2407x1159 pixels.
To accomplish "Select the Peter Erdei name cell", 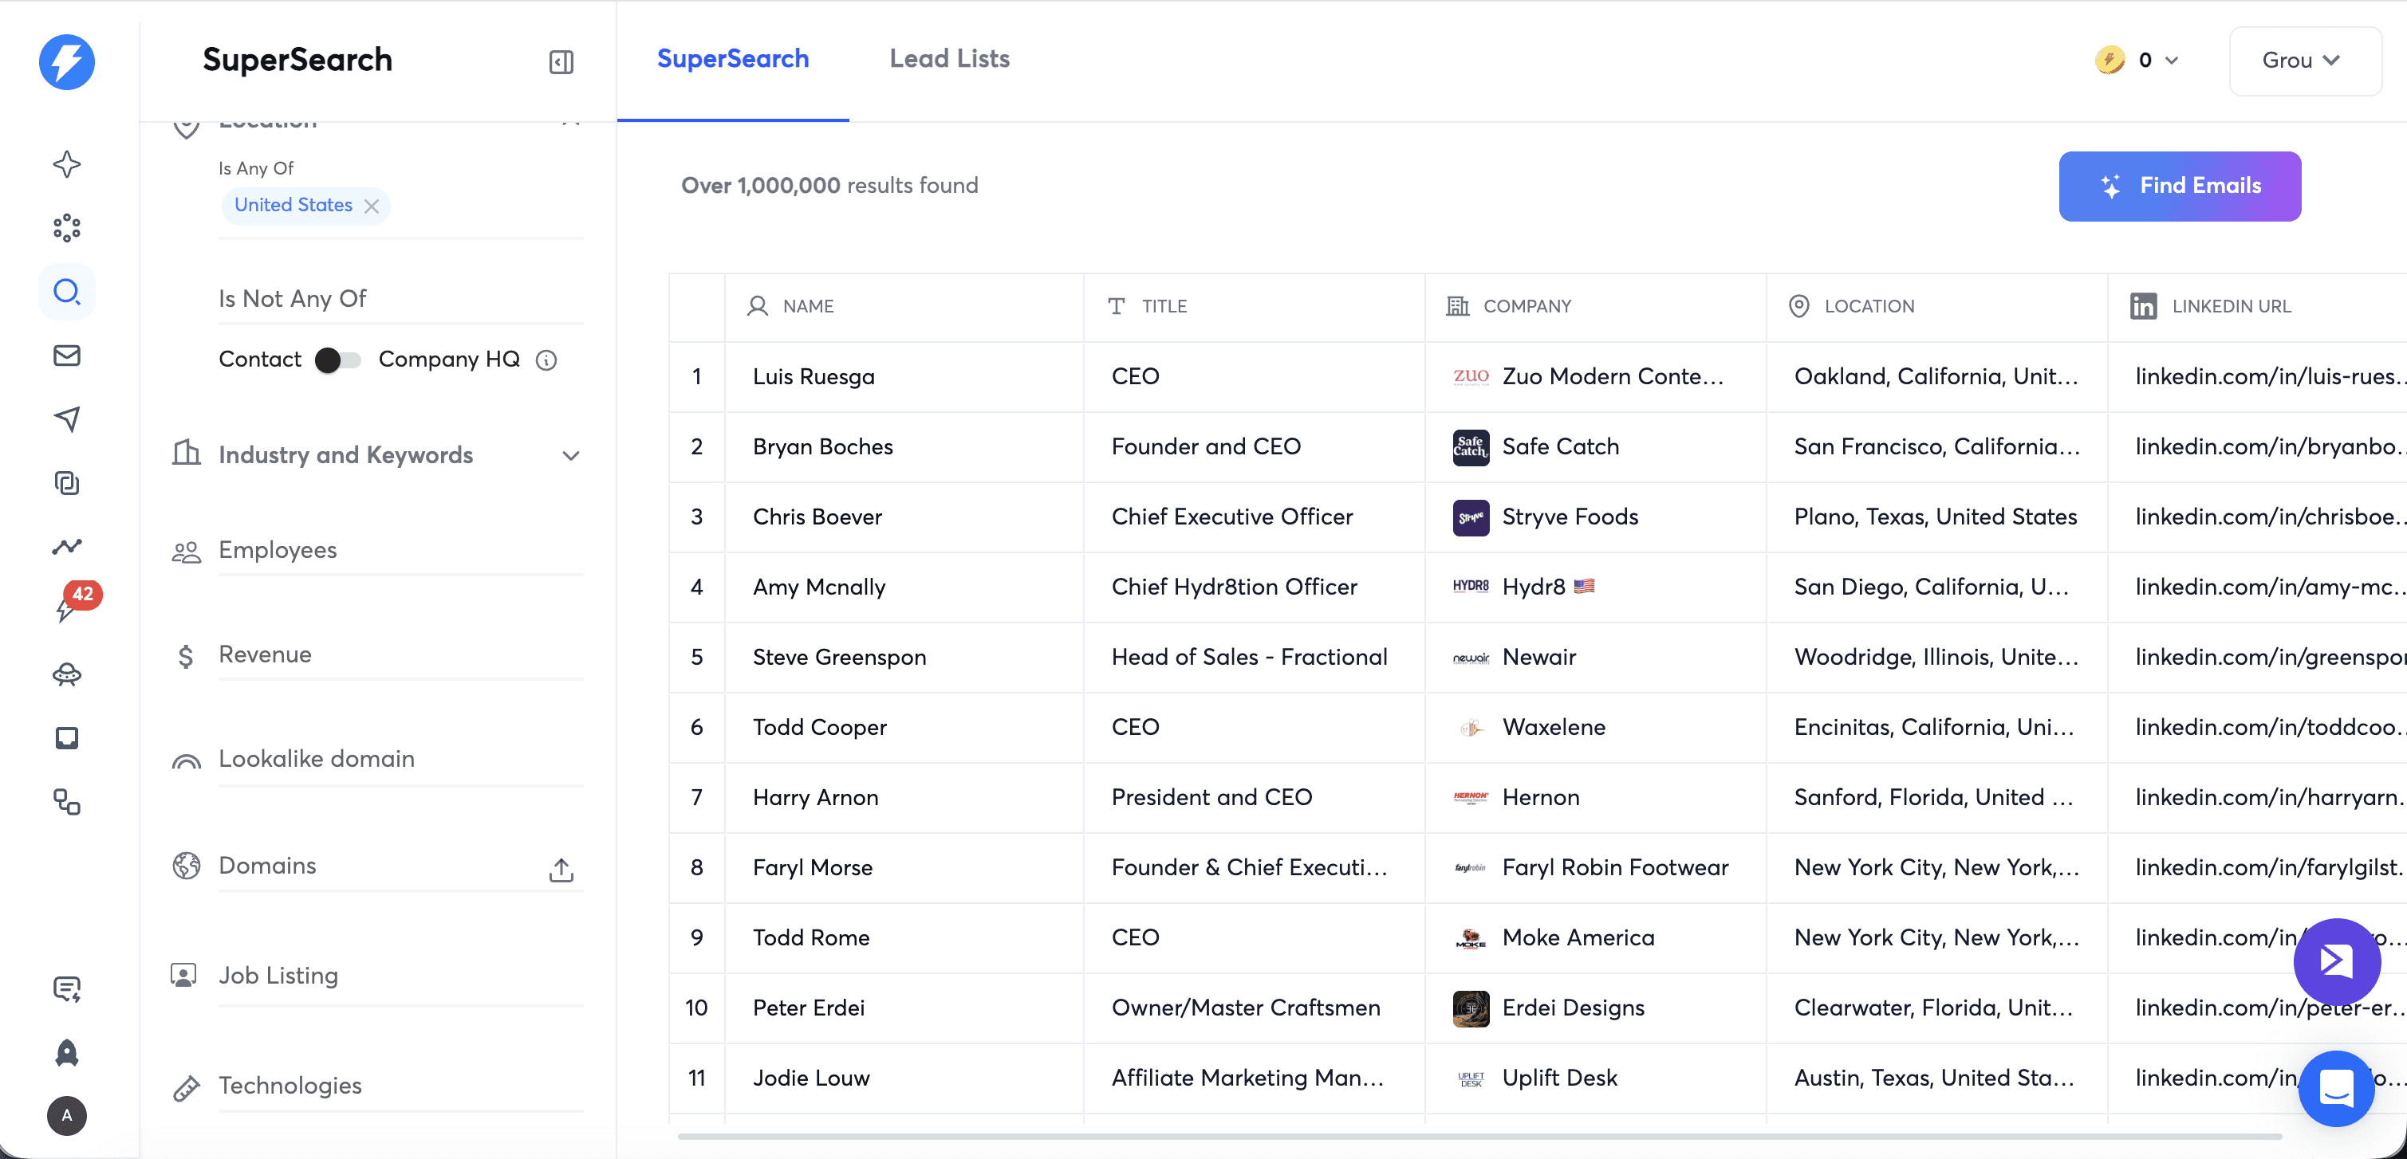I will (x=904, y=1008).
